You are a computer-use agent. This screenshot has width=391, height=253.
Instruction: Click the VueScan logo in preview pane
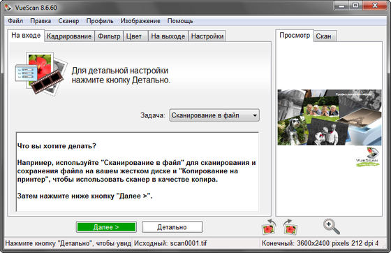point(368,157)
